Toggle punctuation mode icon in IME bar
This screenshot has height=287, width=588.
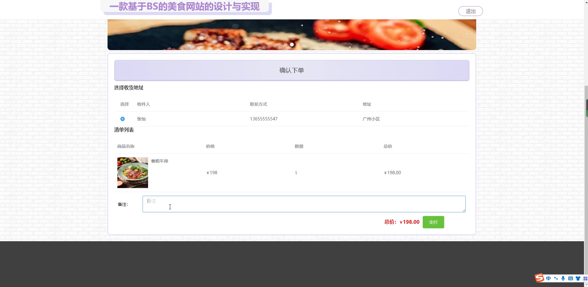pyautogui.click(x=556, y=278)
